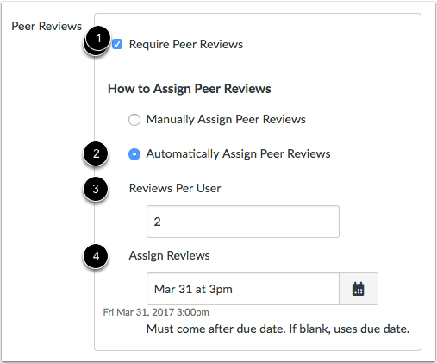The width and height of the screenshot is (437, 363).
Task: Click the Must come after due date hint
Action: click(x=278, y=329)
